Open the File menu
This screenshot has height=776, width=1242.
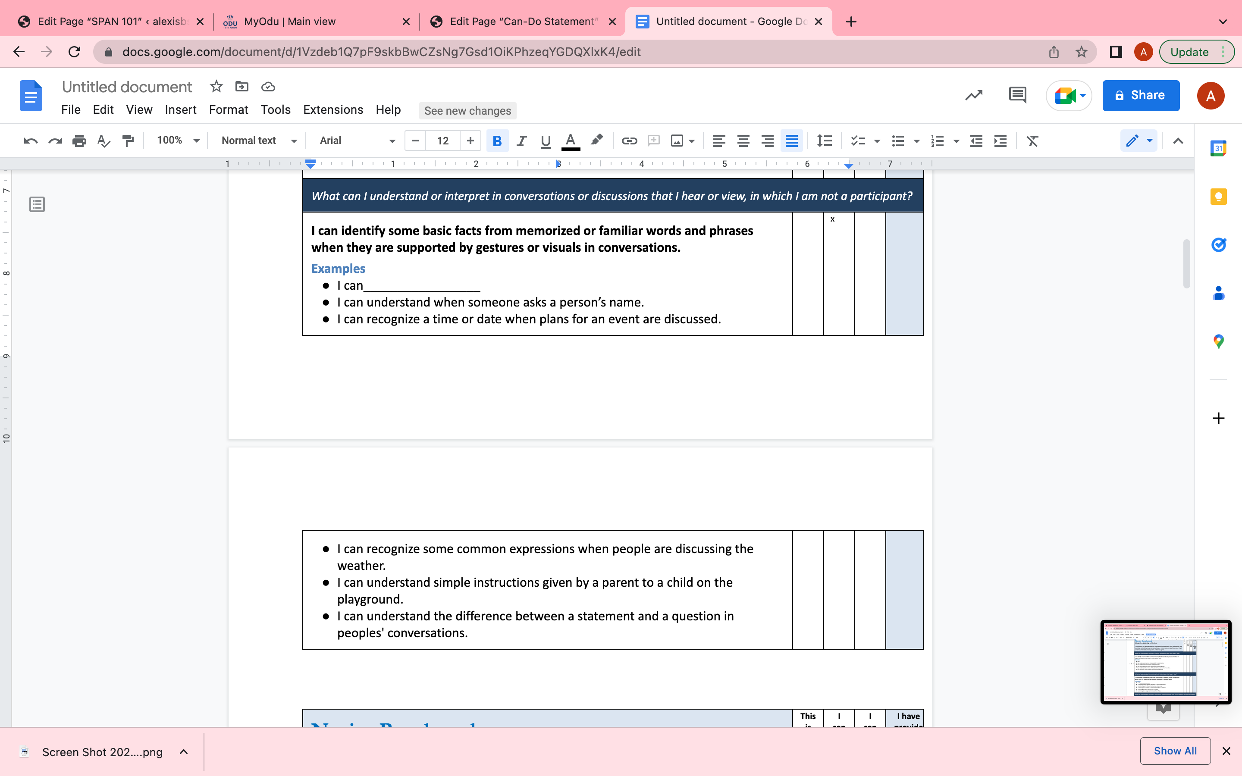71,110
